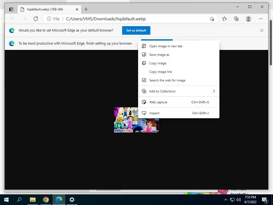
Task: Select Inspect from context menu
Action: pos(179,113)
